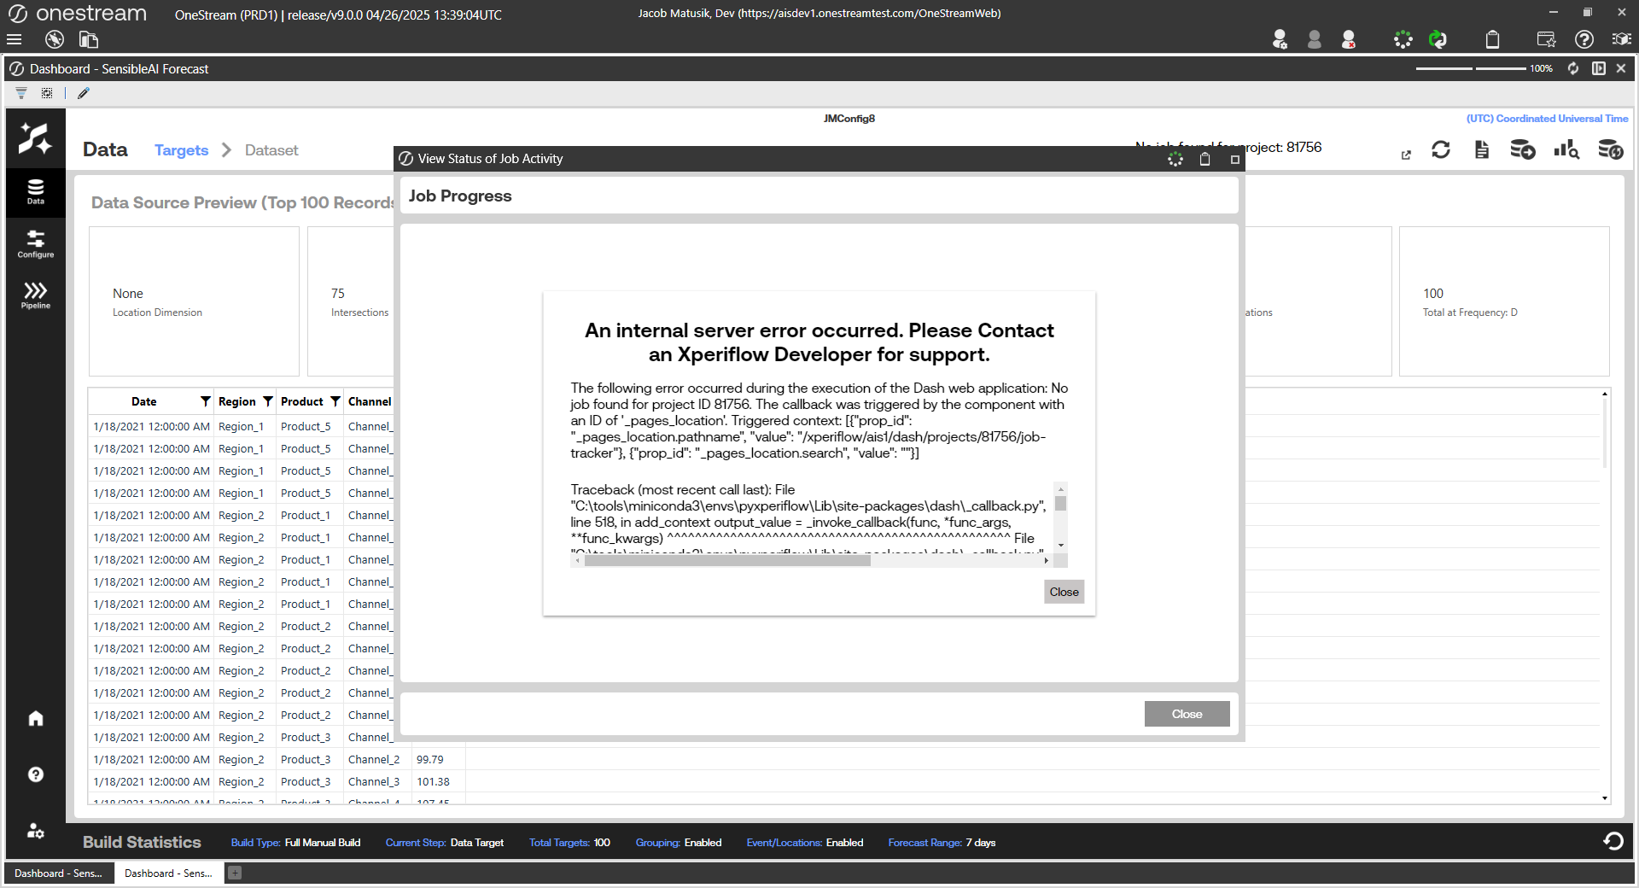Open sidebar help question icon

(35, 774)
